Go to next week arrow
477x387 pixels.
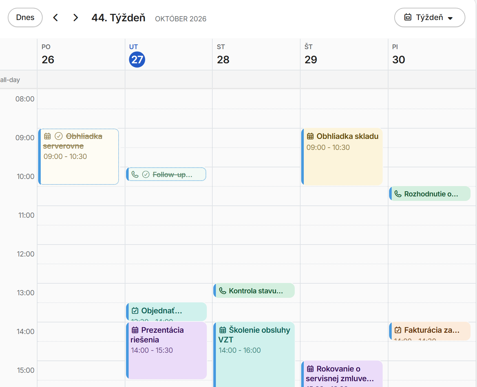point(76,17)
